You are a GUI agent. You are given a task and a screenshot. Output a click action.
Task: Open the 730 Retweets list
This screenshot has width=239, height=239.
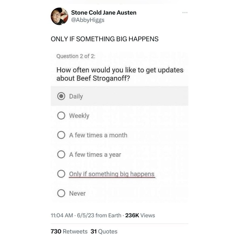pyautogui.click(x=69, y=232)
